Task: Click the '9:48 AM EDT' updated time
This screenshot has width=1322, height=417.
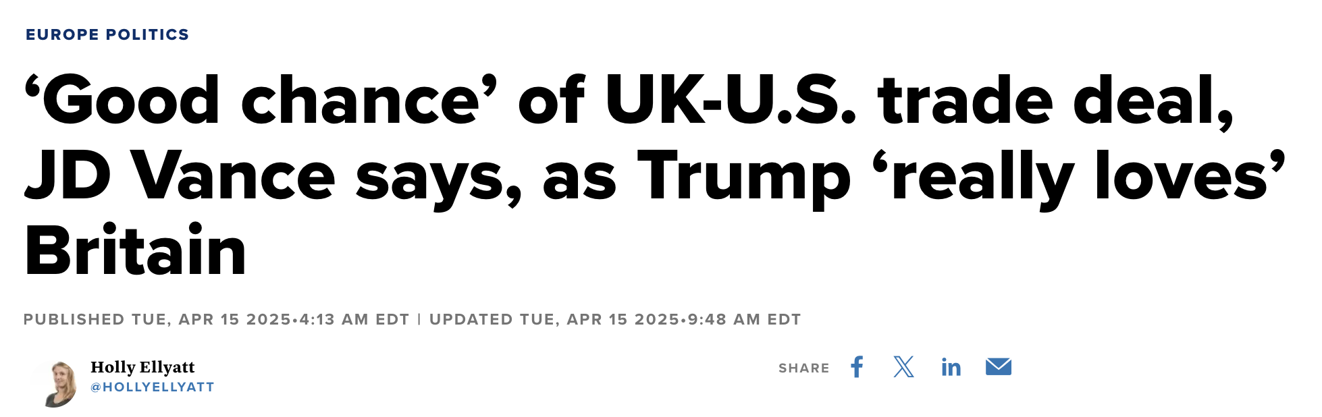Action: (744, 320)
